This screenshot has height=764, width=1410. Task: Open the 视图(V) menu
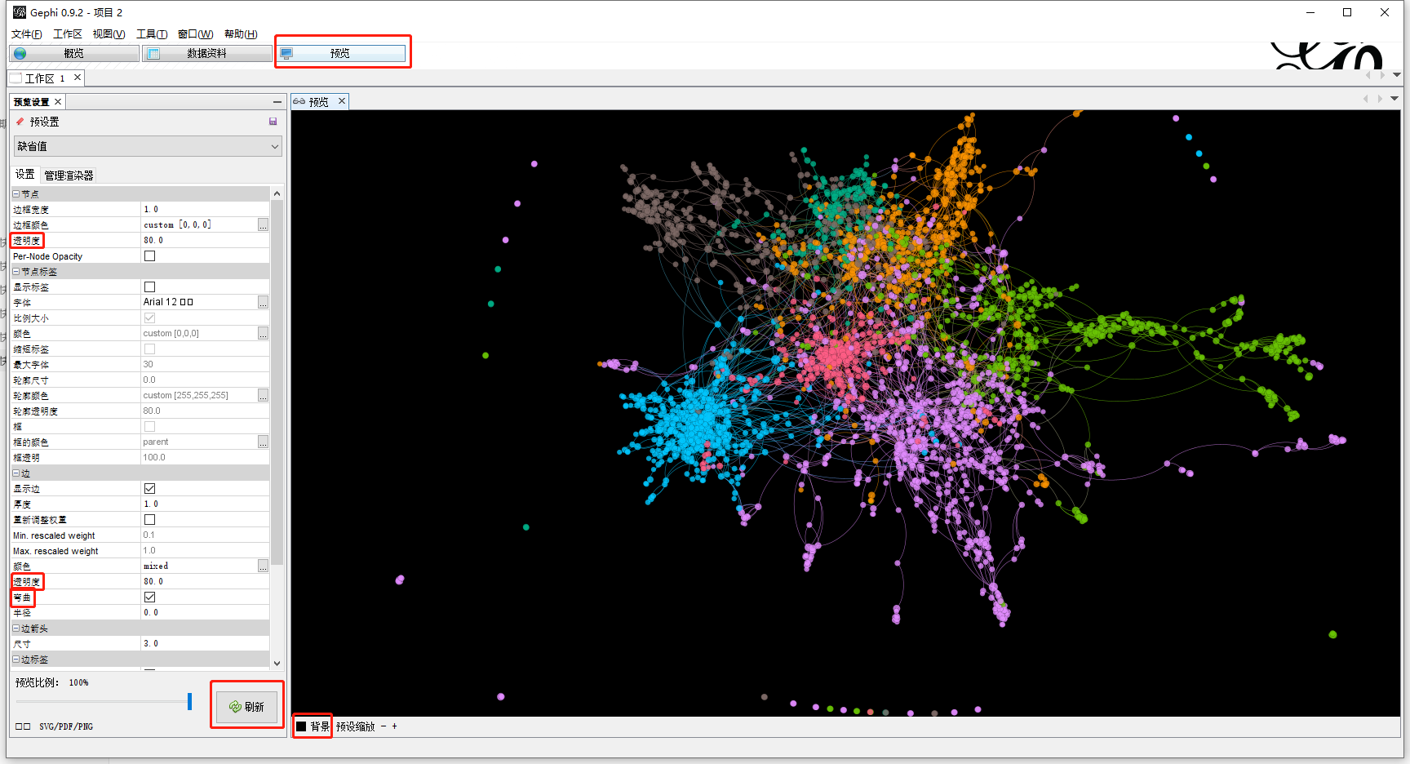109,34
